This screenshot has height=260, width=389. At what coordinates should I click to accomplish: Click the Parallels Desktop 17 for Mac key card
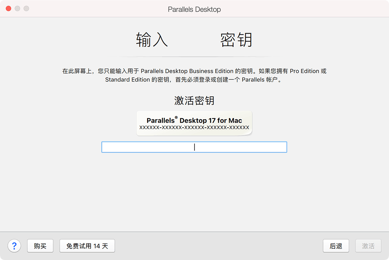pos(194,123)
